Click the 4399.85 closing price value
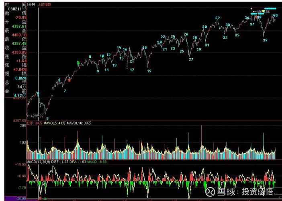Viewport: 282px width, 201px height. (x=19, y=52)
